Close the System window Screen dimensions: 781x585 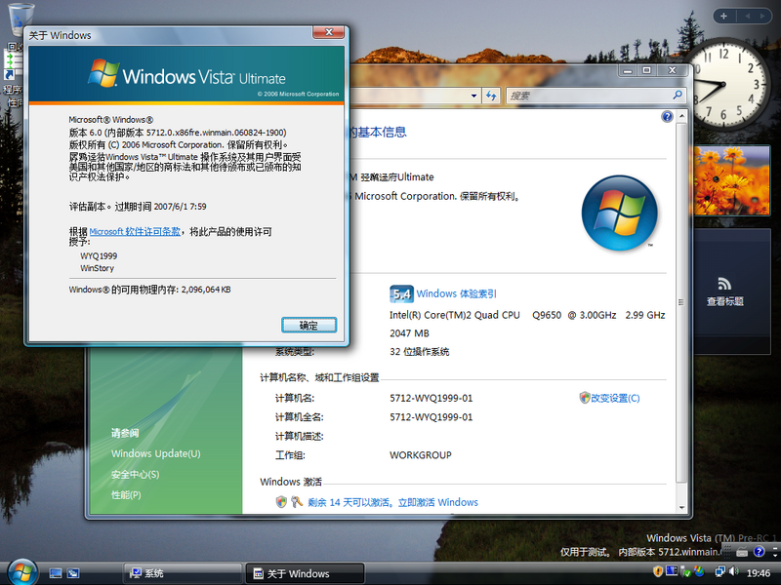click(672, 71)
